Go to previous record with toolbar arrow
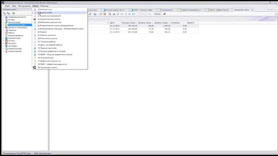Viewport: 278px width, 156px height. (x=126, y=14)
